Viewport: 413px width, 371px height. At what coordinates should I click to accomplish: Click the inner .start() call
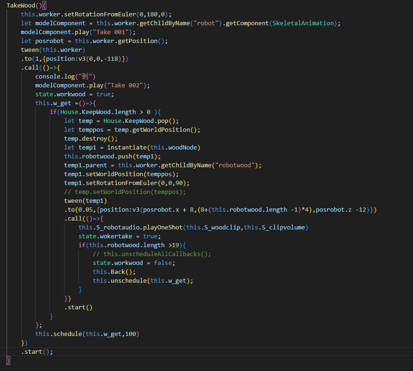[x=78, y=307]
